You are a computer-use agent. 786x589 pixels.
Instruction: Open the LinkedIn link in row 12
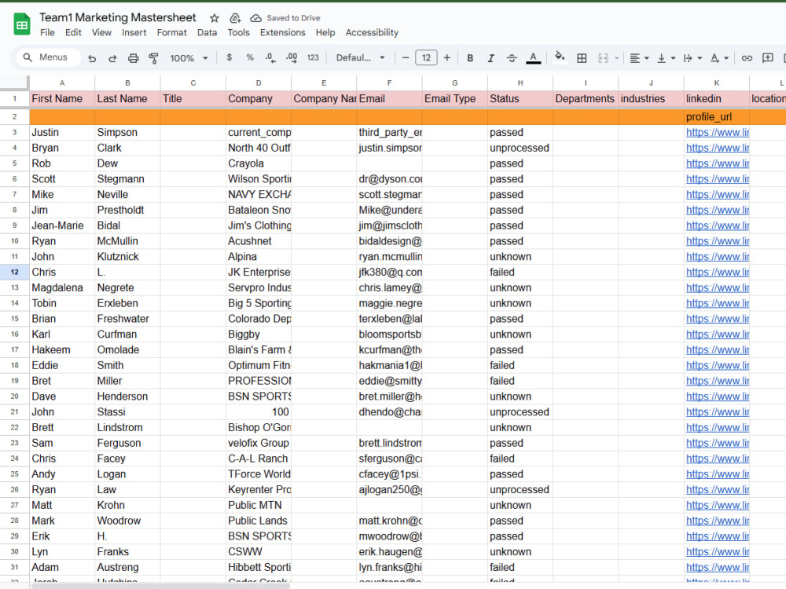click(718, 272)
